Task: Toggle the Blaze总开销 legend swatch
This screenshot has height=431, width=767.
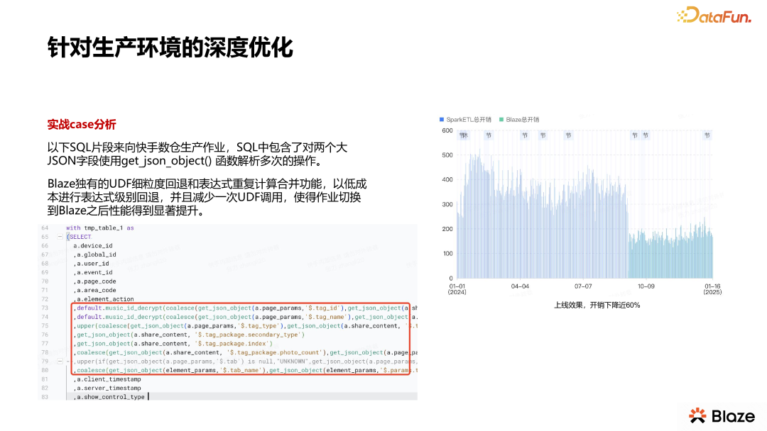Action: click(501, 119)
